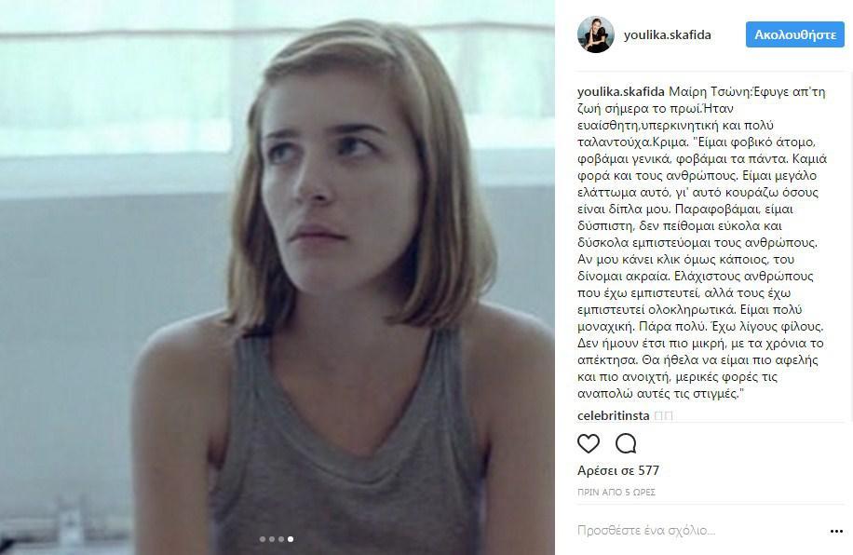853x555 pixels.
Task: Open youlika.skafida username in the post header
Action: pos(667,34)
